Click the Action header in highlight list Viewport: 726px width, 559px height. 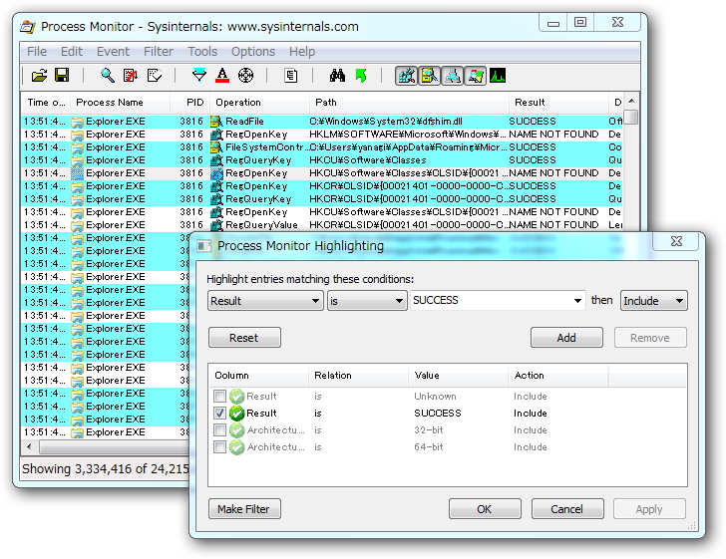click(x=557, y=376)
